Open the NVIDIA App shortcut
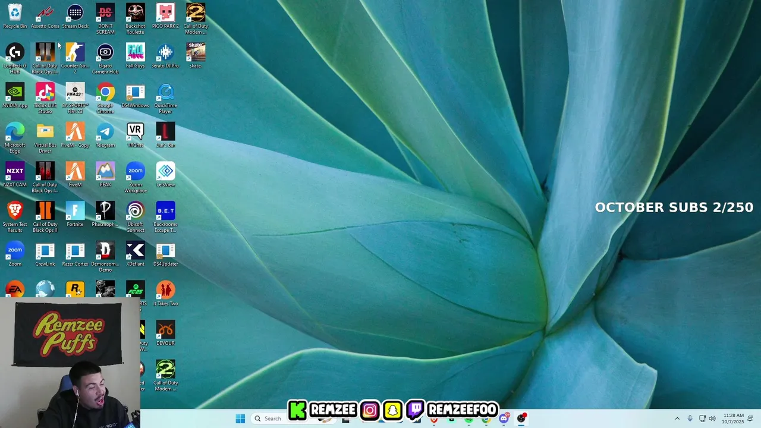 [x=15, y=96]
